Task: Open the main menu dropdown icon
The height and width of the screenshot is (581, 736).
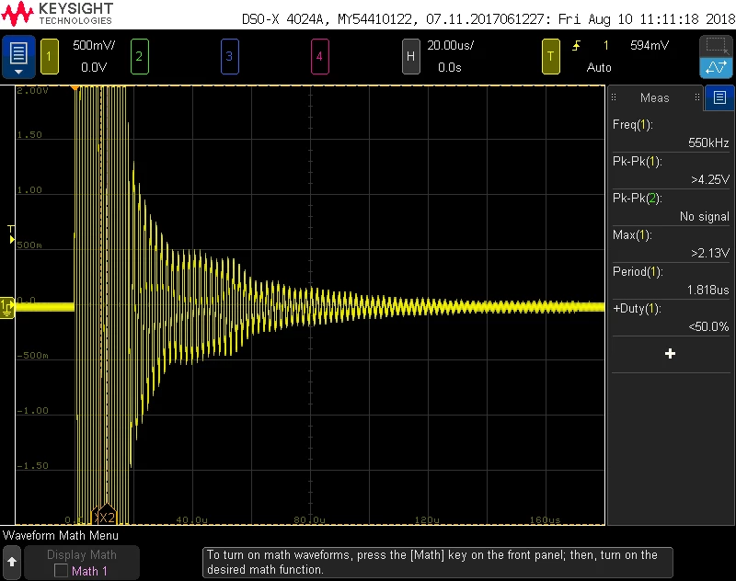Action: click(18, 56)
